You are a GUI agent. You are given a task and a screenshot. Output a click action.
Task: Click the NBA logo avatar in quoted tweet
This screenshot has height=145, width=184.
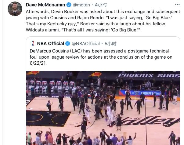pyautogui.click(x=33, y=43)
